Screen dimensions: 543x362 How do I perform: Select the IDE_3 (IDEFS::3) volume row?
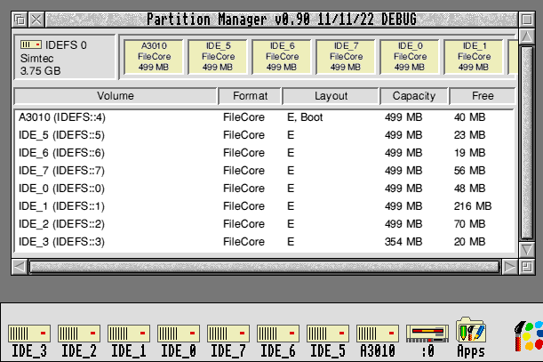coord(265,242)
